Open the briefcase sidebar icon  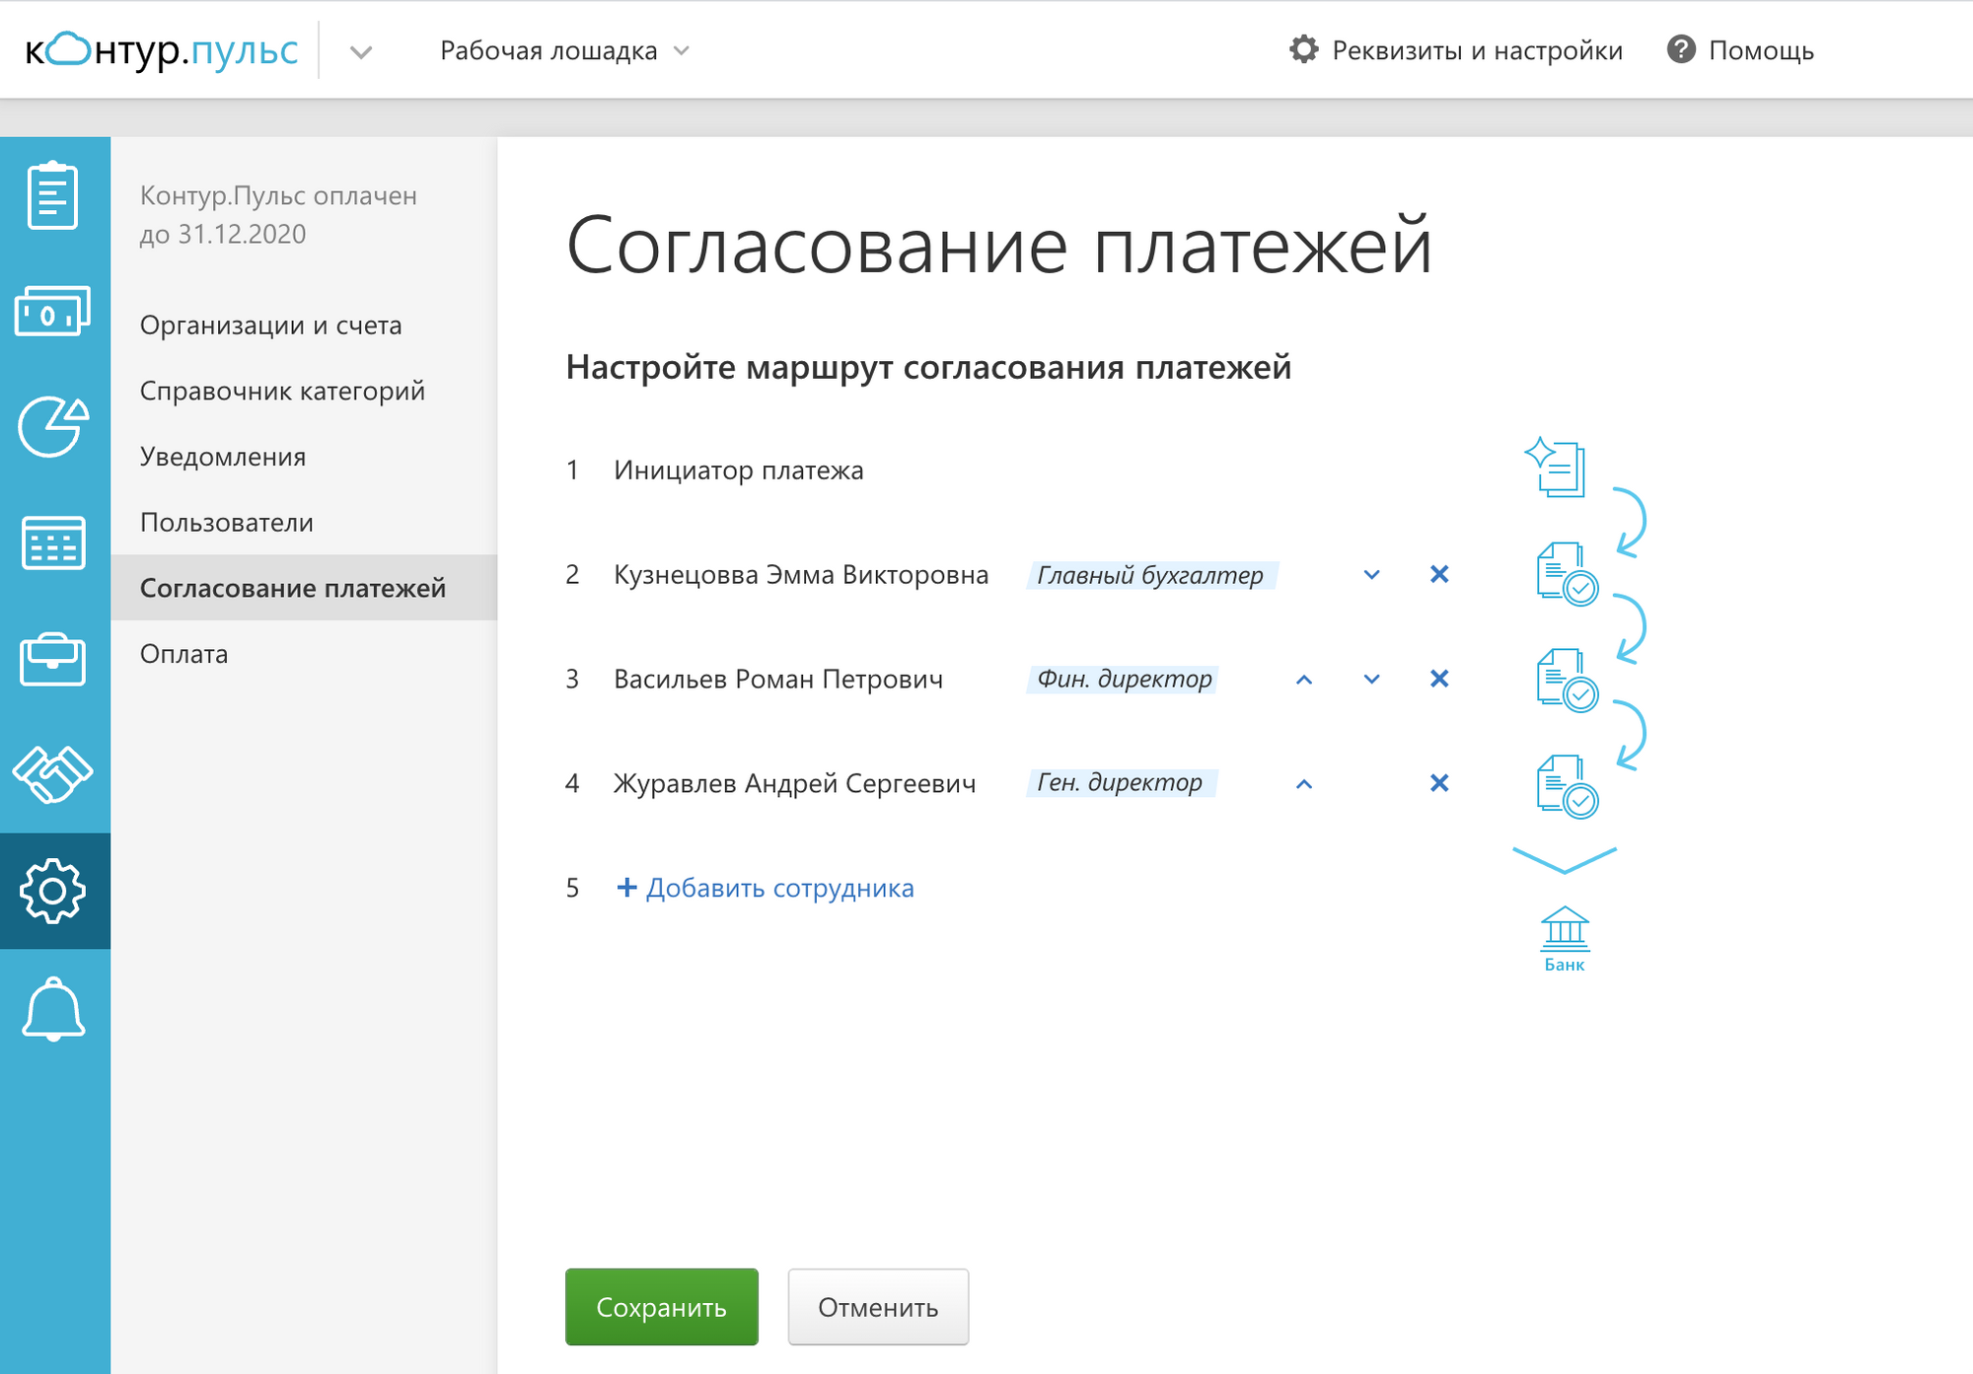53,659
